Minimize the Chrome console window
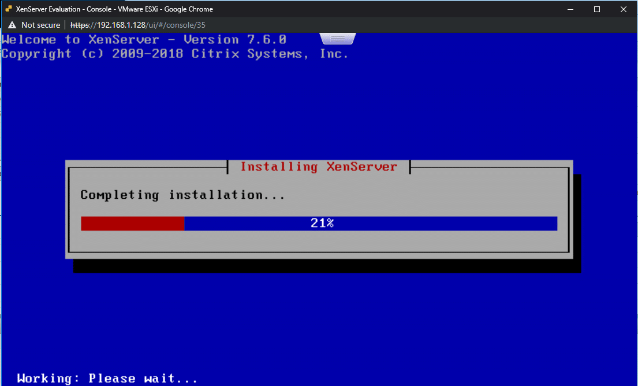638x386 pixels. point(570,9)
